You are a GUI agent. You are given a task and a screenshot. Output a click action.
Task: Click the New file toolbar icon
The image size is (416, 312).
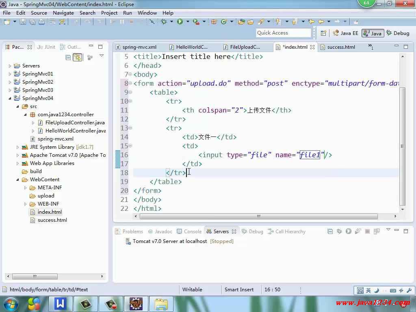pyautogui.click(x=7, y=22)
